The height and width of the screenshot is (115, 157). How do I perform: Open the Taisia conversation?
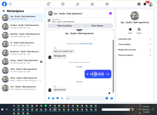(22, 70)
